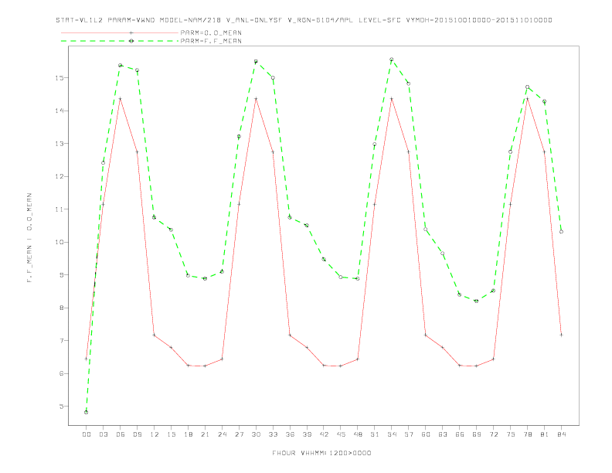Screen dimensions: 612x473
Task: Click y-axis tick label 9
Action: (x=61, y=274)
